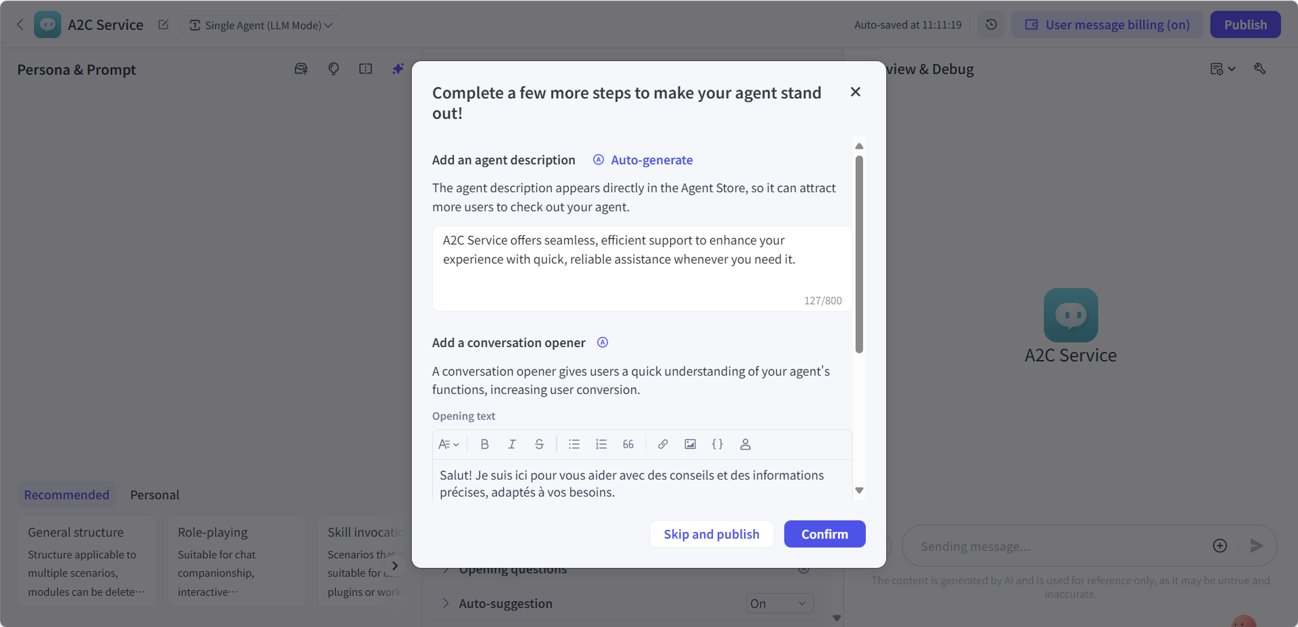Click the agent description text field

point(642,268)
